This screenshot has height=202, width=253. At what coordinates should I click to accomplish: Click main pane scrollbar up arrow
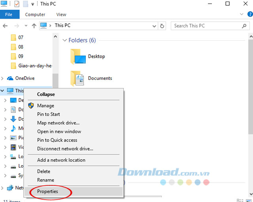(x=251, y=36)
